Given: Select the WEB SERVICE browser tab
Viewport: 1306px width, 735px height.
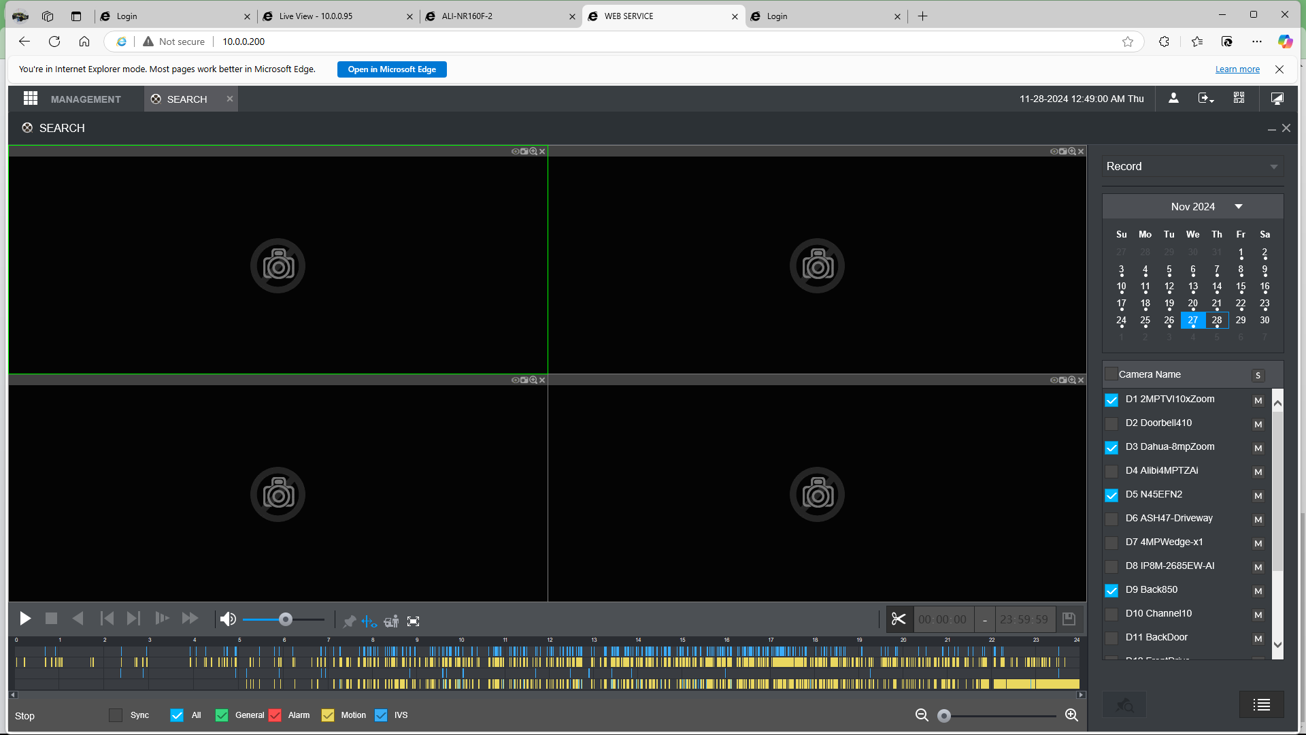Looking at the screenshot, I should [x=663, y=16].
